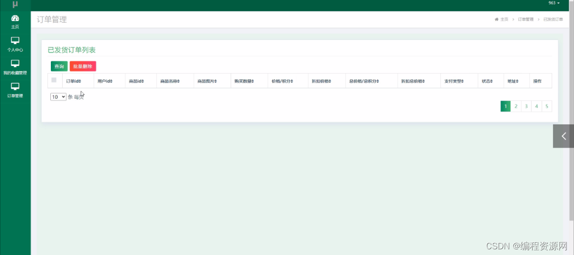Click 已发货订单 breadcrumb item
574x255 pixels.
pyautogui.click(x=553, y=19)
